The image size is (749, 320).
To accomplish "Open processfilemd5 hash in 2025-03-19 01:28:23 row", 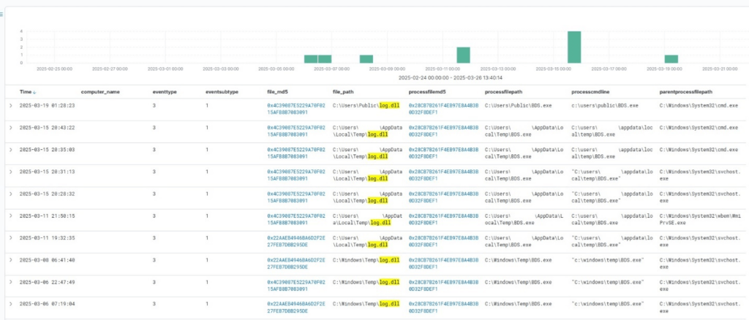I will point(443,109).
